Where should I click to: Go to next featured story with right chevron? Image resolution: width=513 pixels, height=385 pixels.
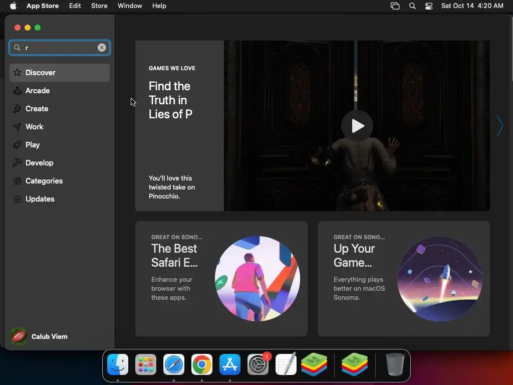(499, 126)
